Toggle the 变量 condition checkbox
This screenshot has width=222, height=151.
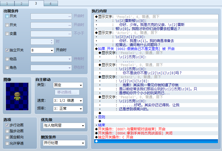(7, 34)
